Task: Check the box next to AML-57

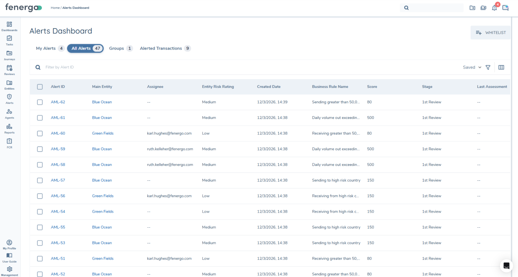Action: point(40,180)
